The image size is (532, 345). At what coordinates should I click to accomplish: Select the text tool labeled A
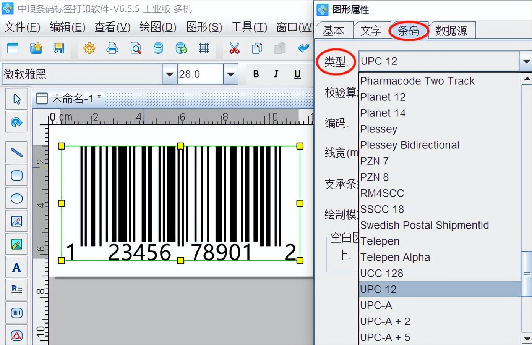click(x=16, y=268)
